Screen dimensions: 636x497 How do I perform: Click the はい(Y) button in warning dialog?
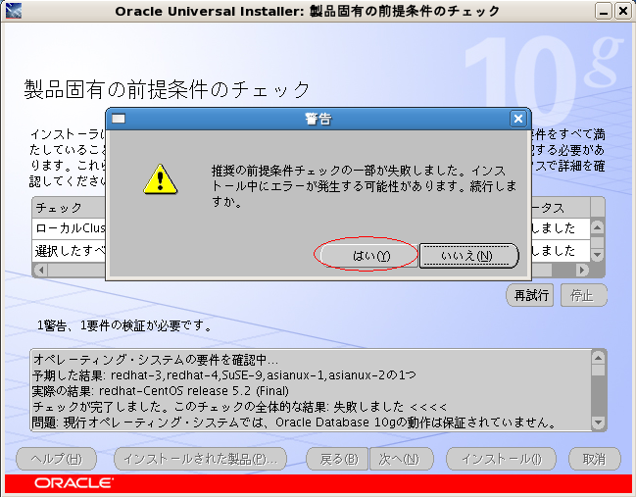368,256
